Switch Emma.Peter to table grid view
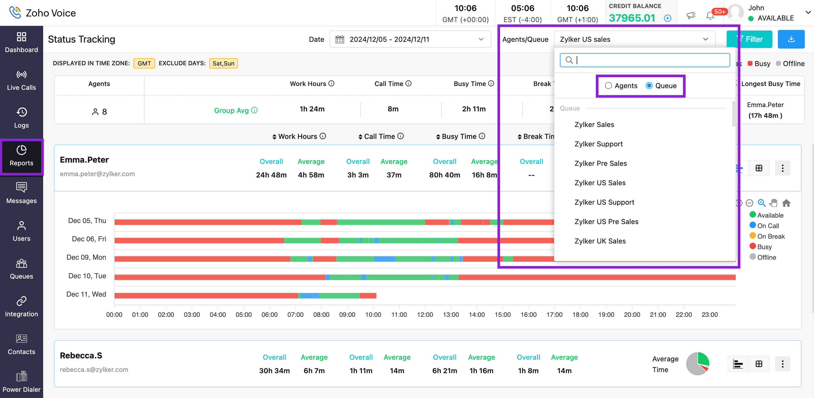Viewport: 814px width, 398px height. coord(759,168)
